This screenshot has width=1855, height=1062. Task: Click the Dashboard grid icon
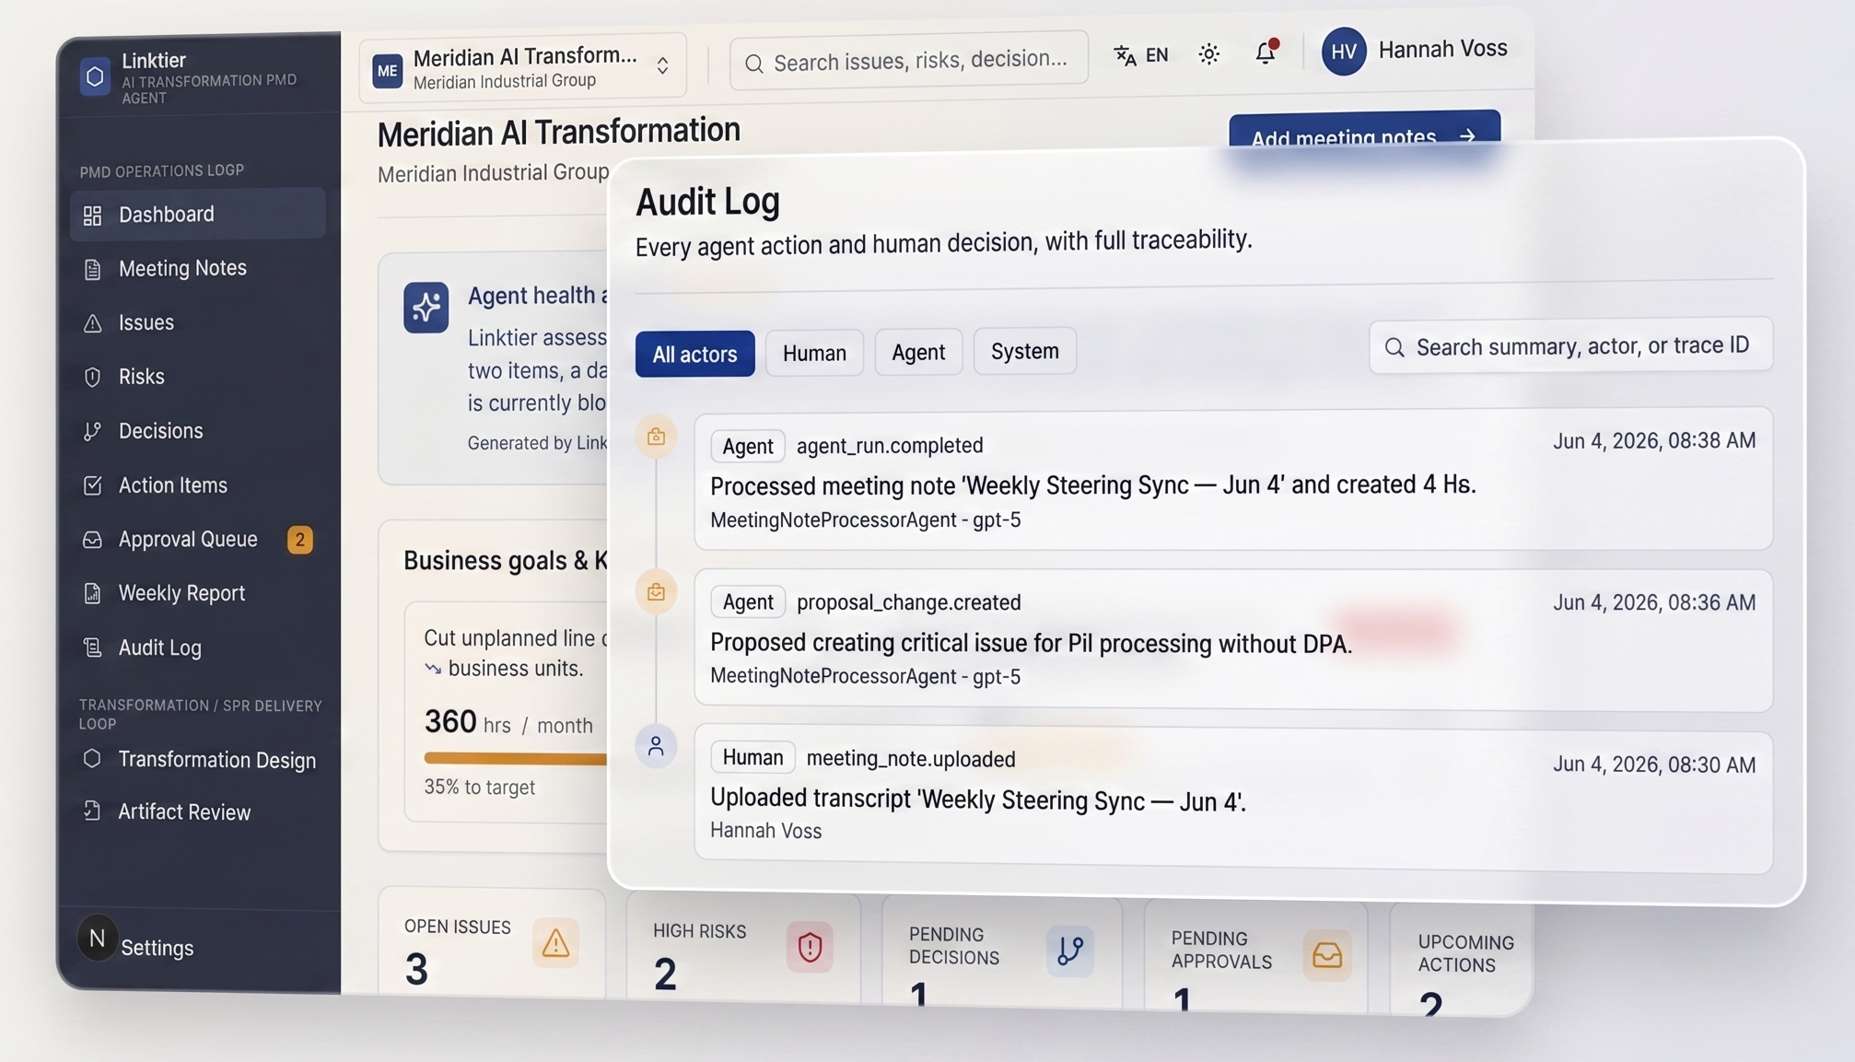coord(92,215)
